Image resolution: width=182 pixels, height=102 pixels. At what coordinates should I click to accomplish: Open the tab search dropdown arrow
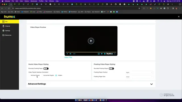pos(180,4)
